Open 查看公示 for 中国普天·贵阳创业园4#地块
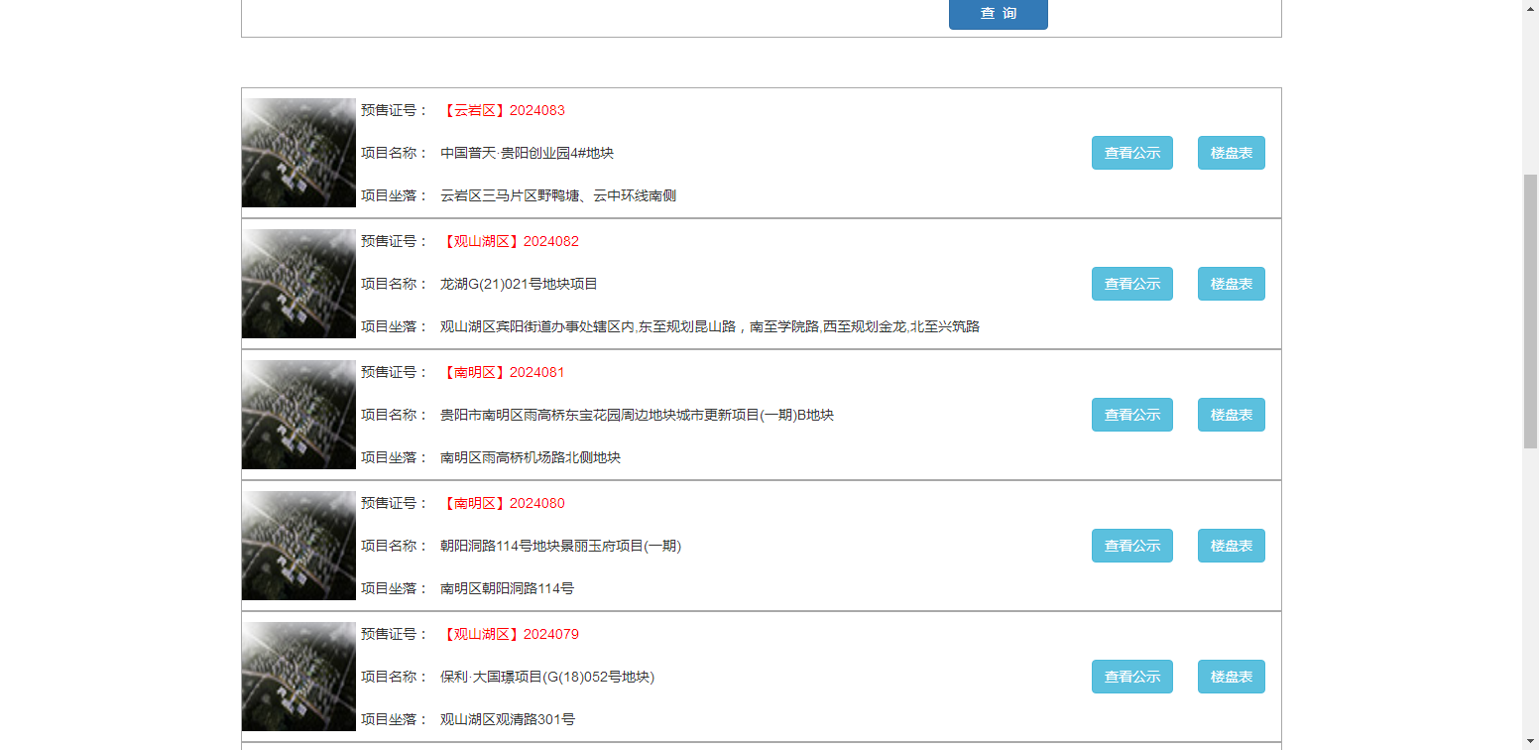The image size is (1539, 750). pos(1131,153)
